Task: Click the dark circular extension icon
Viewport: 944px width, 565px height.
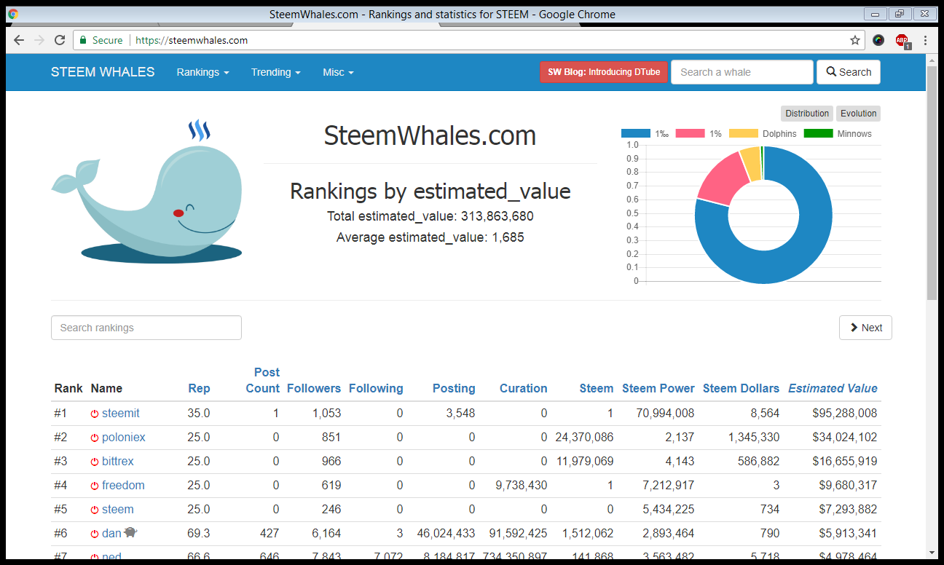Action: [878, 40]
